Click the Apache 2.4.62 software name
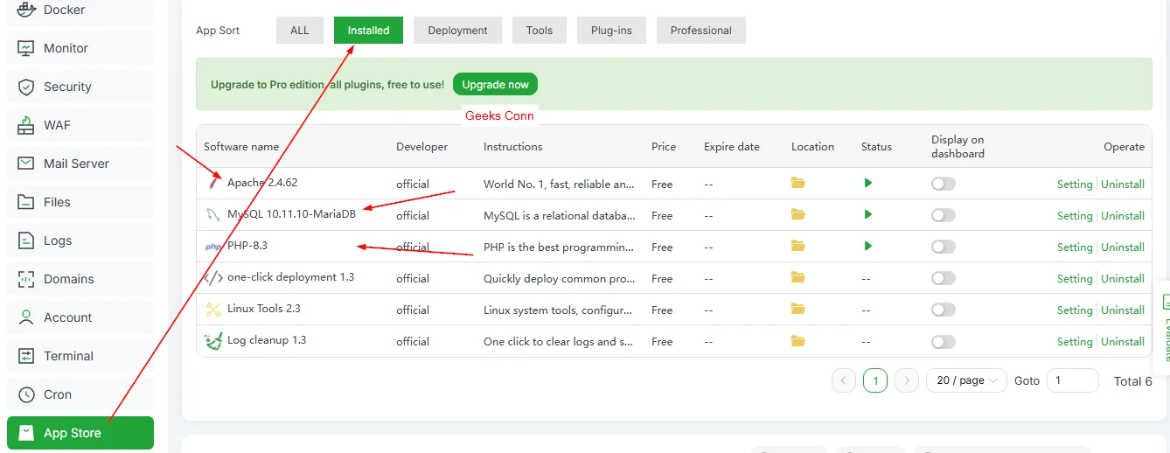This screenshot has width=1170, height=453. pos(262,183)
